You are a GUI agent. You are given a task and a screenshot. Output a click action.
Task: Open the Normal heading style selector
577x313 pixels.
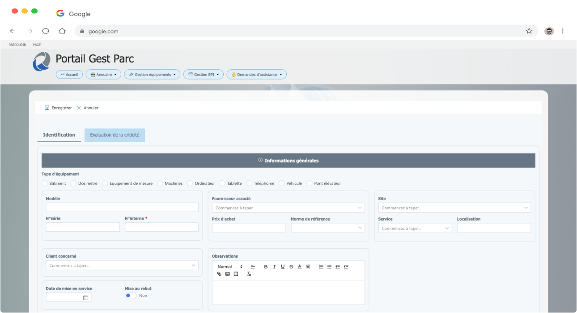[x=230, y=267]
